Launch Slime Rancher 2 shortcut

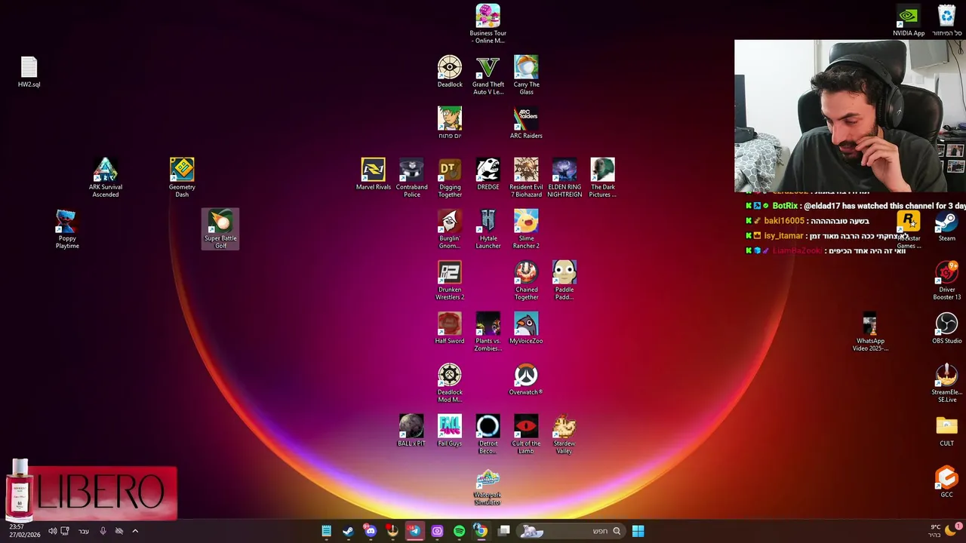click(x=526, y=229)
